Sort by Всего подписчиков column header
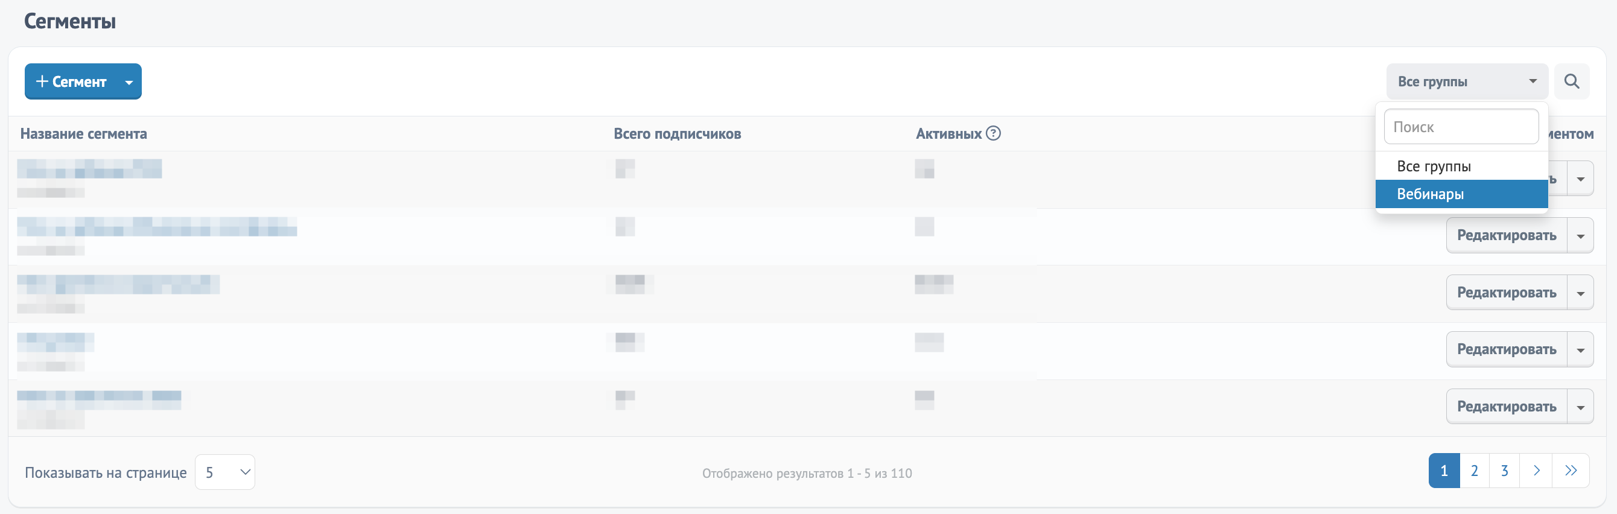 678,134
